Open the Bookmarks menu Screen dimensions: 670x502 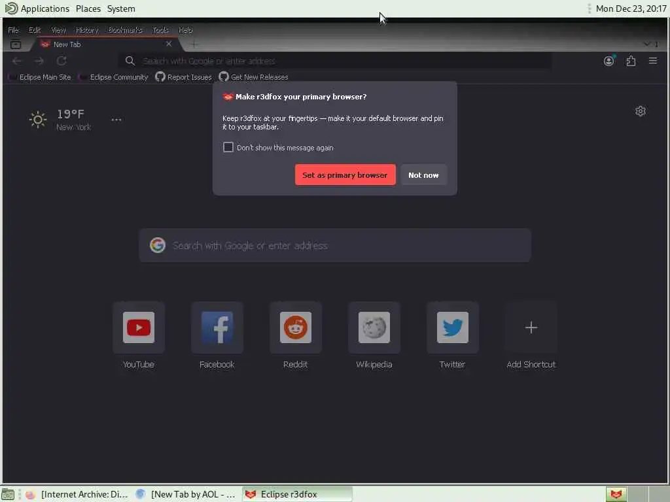(125, 30)
